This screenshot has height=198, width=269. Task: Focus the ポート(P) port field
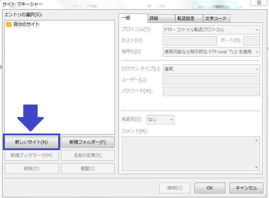(251, 40)
